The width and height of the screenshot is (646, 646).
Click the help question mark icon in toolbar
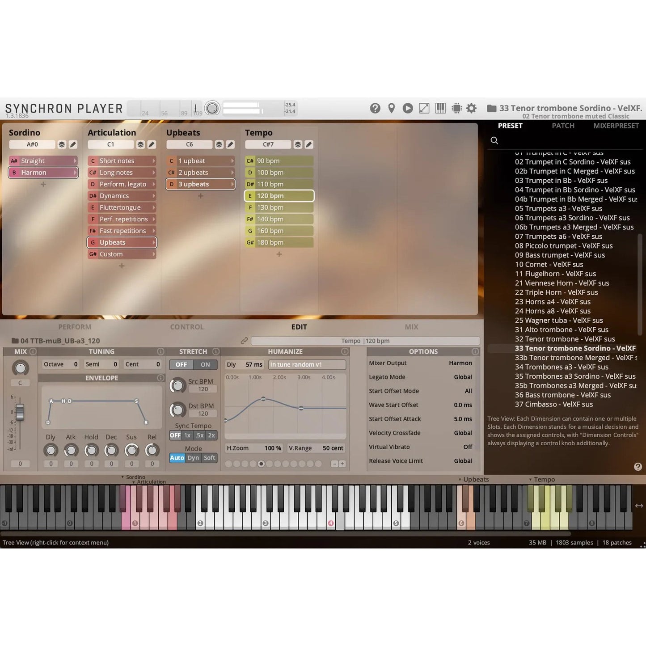(x=375, y=108)
